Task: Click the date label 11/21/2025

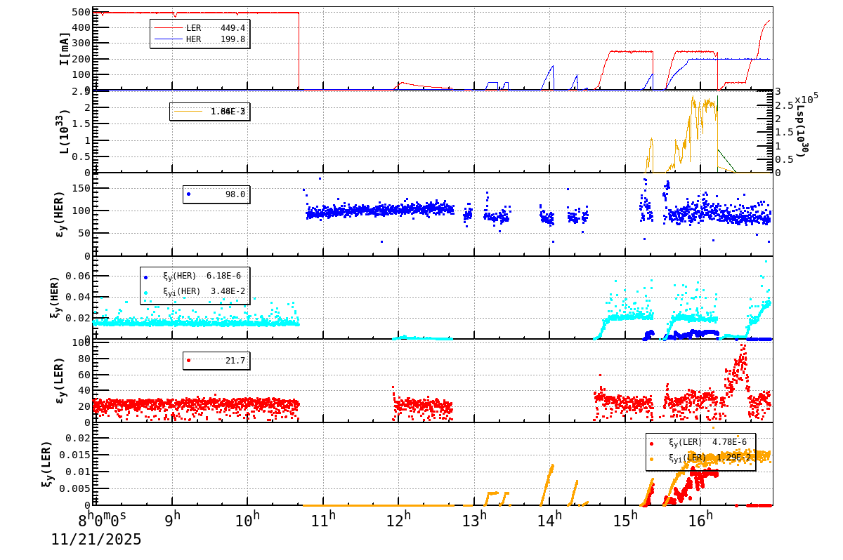Action: (x=95, y=540)
